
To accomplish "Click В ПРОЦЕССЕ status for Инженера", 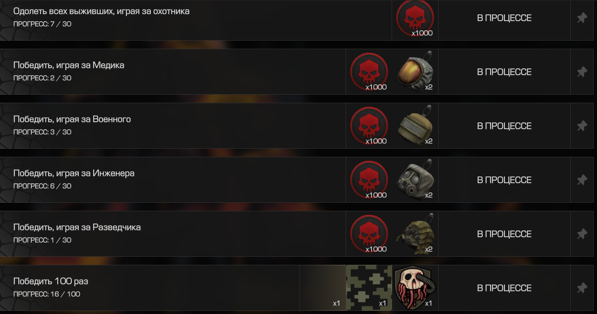I will click(x=504, y=180).
